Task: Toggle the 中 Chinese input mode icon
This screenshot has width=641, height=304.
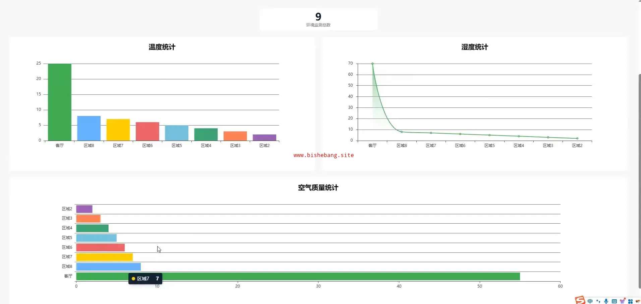Action: 590,301
